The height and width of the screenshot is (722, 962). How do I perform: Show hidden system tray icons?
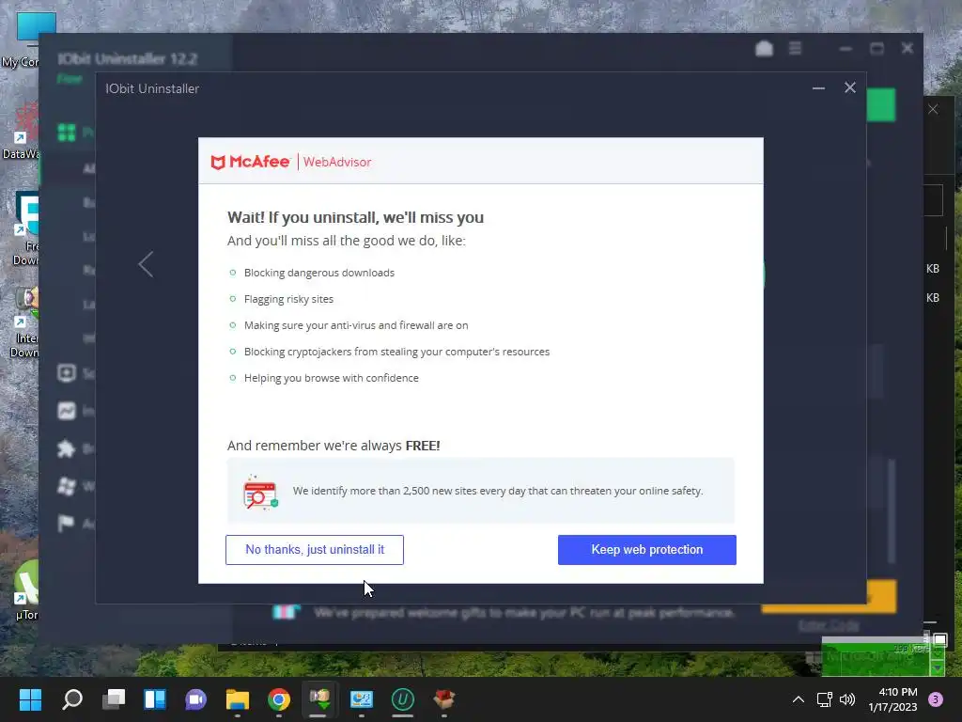click(798, 699)
